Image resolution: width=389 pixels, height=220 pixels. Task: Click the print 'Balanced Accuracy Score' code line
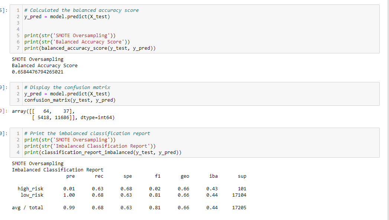[77, 42]
